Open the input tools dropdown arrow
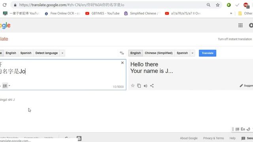Viewport: 253px width, 142px height. (9, 86)
